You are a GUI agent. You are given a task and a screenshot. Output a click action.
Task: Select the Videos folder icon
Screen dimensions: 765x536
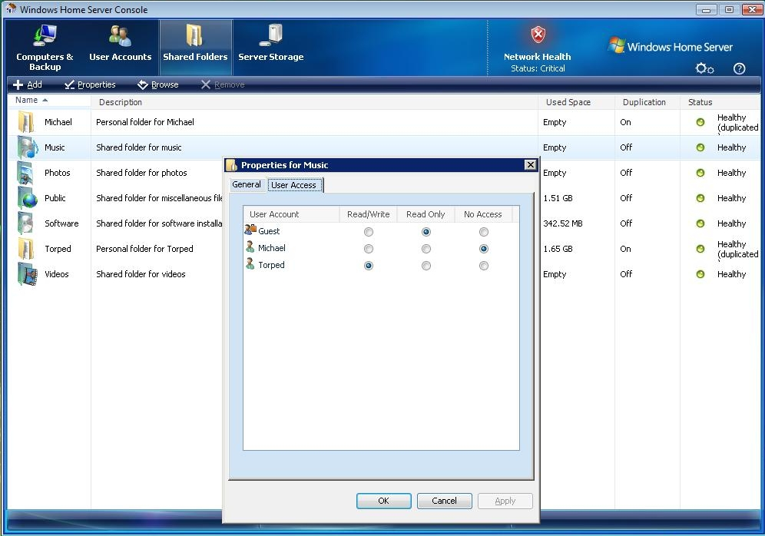(x=27, y=274)
